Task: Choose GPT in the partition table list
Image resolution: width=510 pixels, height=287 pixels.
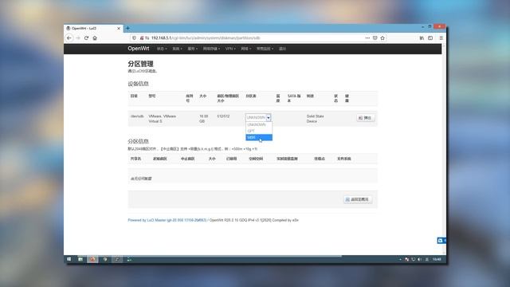Action: [x=259, y=131]
